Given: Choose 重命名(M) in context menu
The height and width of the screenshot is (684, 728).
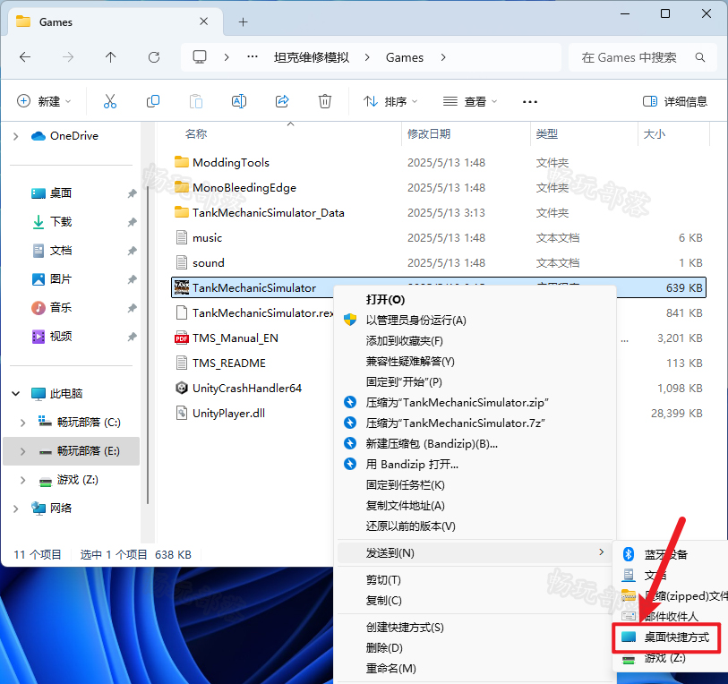Looking at the screenshot, I should (475, 668).
